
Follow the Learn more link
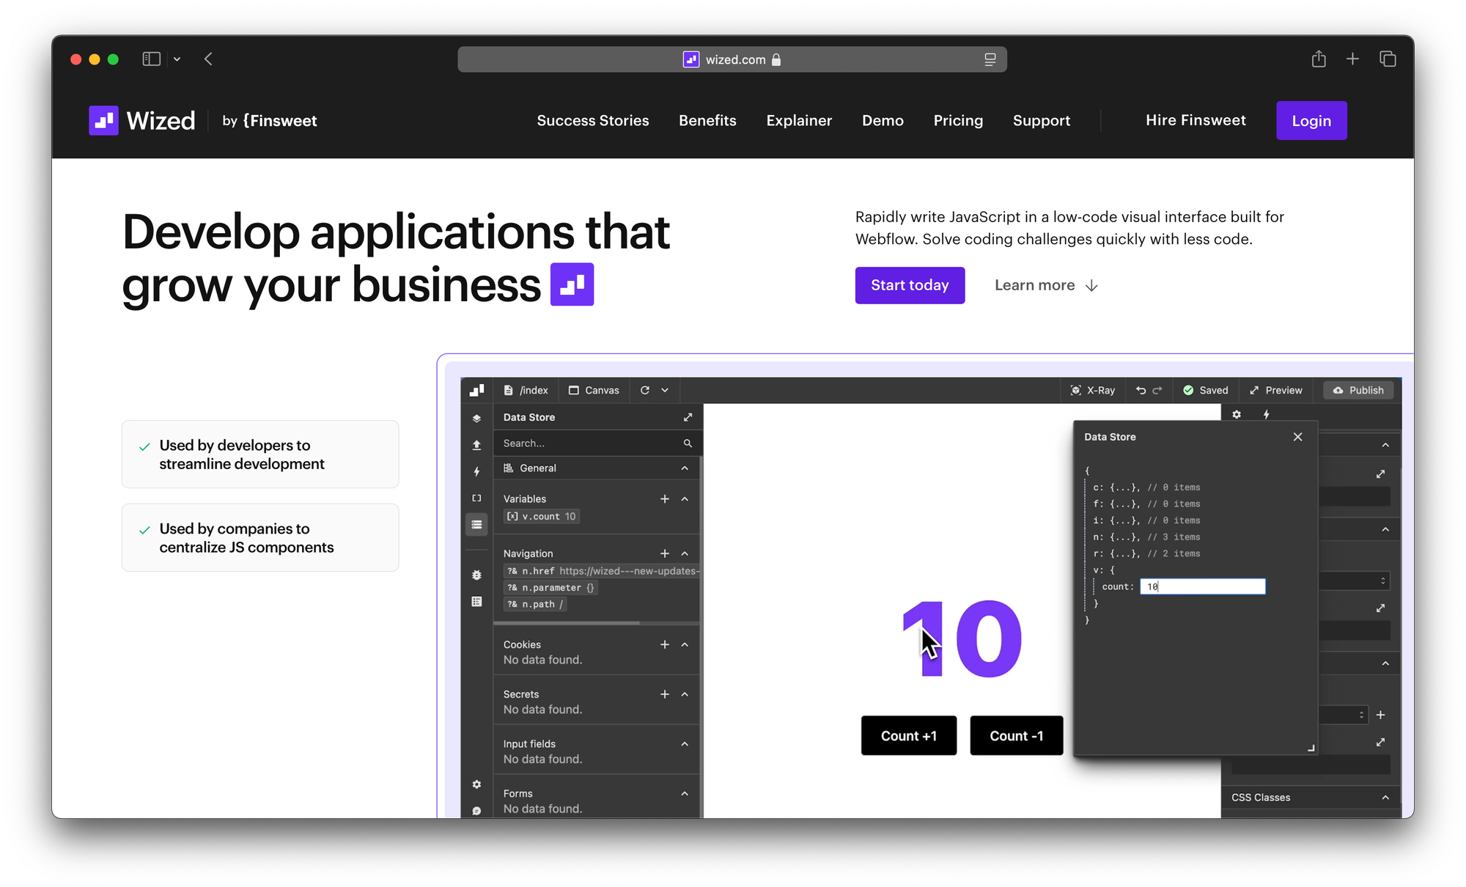pos(1046,285)
